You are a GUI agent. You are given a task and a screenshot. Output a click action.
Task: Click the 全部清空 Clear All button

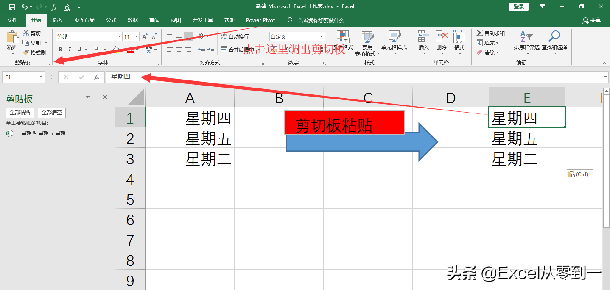[52, 113]
